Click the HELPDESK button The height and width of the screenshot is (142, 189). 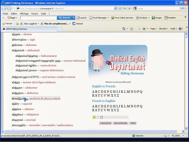tap(120, 123)
